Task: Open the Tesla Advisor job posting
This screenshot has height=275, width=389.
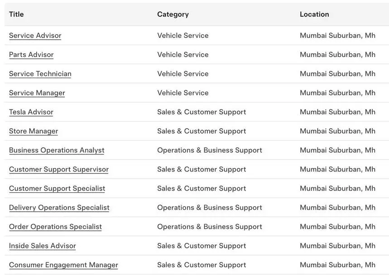Action: 31,112
